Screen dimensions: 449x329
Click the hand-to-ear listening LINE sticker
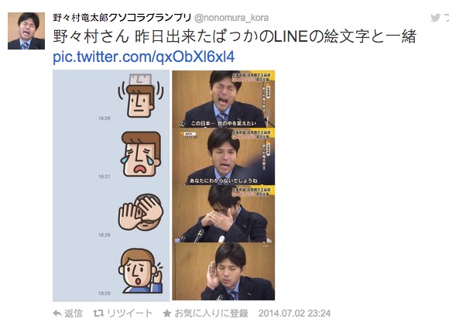tap(141, 271)
